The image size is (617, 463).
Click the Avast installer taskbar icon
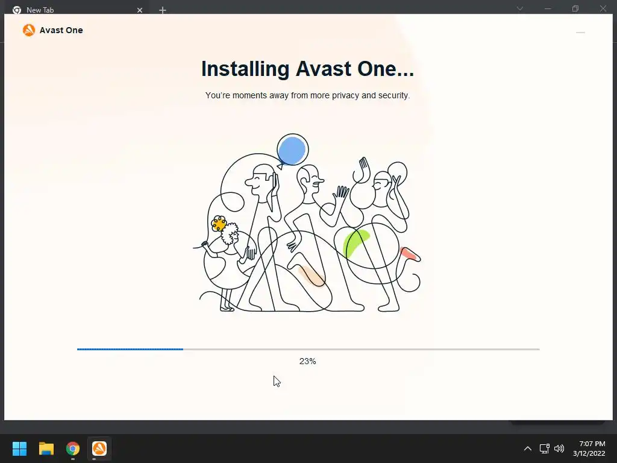click(99, 449)
